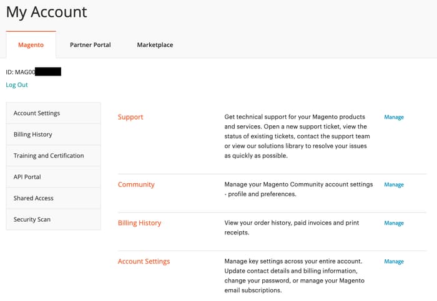Open the orange Billing History heading
The width and height of the screenshot is (437, 301).
click(x=139, y=223)
